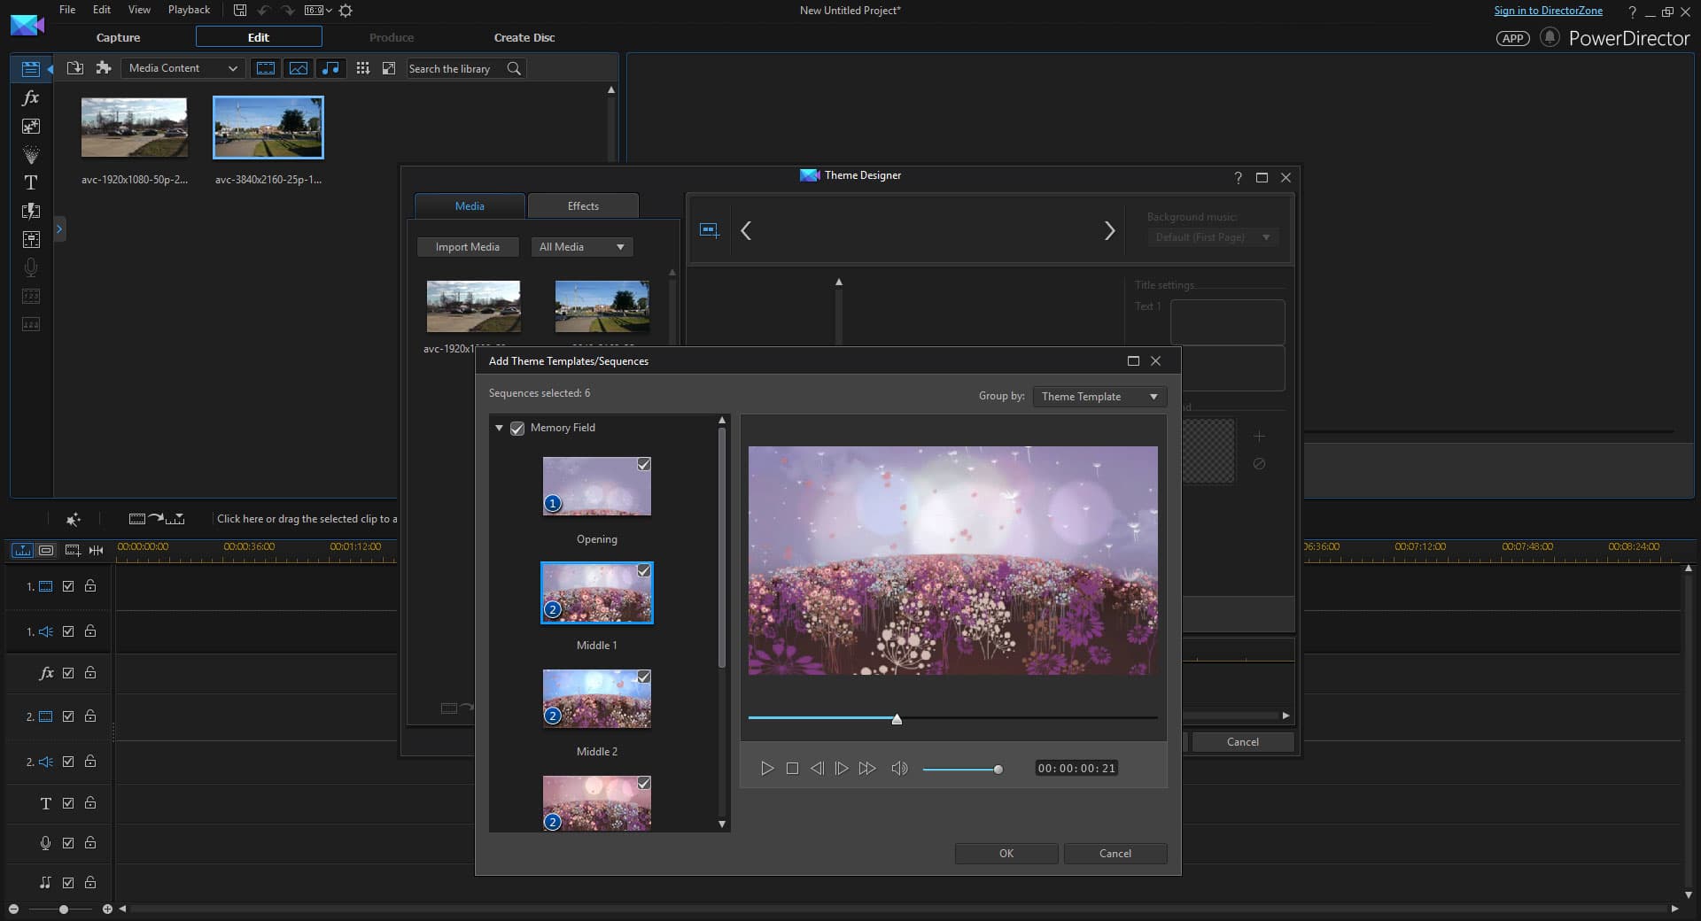This screenshot has width=1701, height=921.
Task: Click the Stop button in the preview player
Action: (x=792, y=769)
